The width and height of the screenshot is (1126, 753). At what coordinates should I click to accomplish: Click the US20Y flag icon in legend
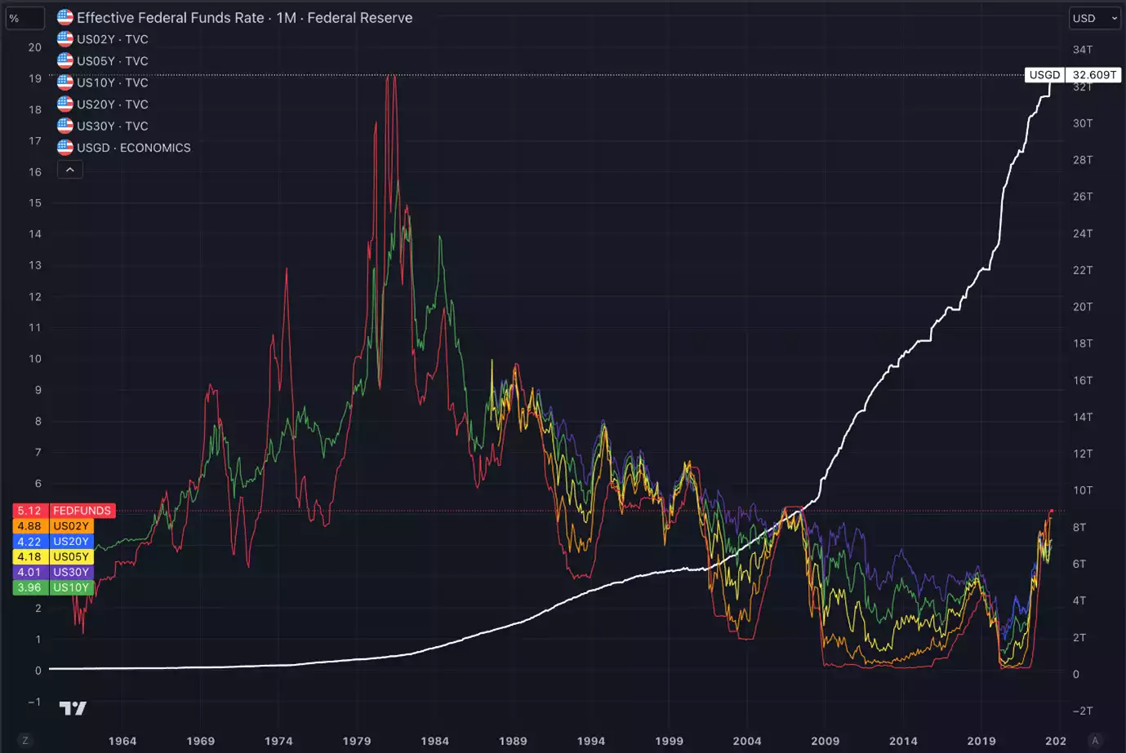pos(65,104)
